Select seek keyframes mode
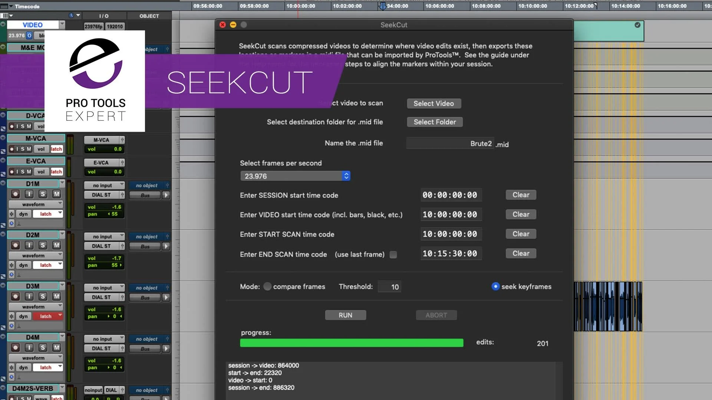The image size is (712, 400). pos(495,286)
